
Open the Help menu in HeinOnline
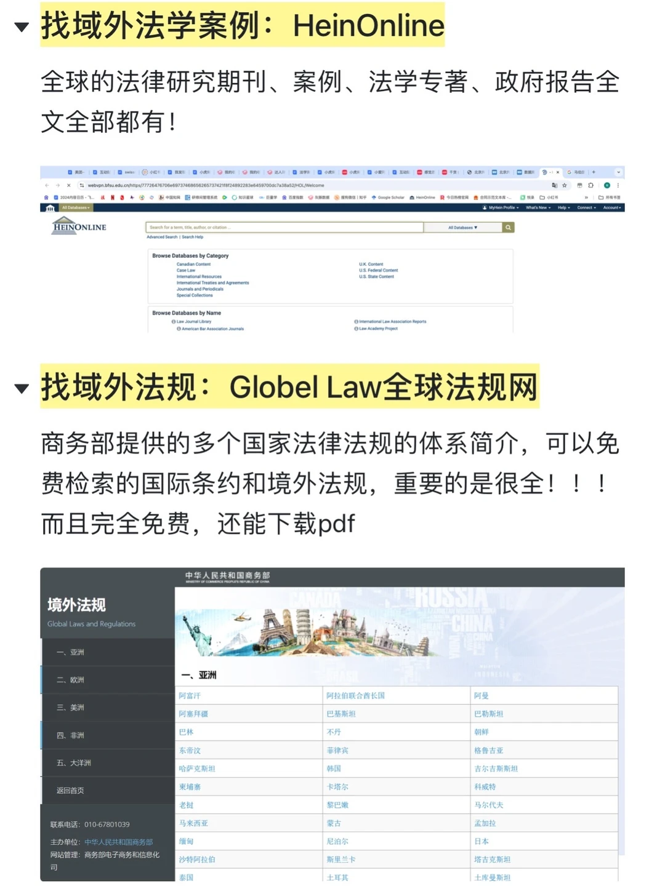pyautogui.click(x=563, y=208)
